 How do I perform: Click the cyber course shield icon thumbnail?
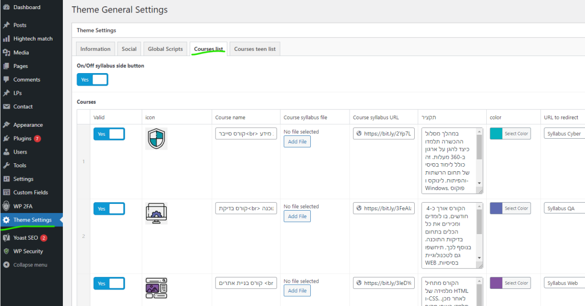coord(156,139)
